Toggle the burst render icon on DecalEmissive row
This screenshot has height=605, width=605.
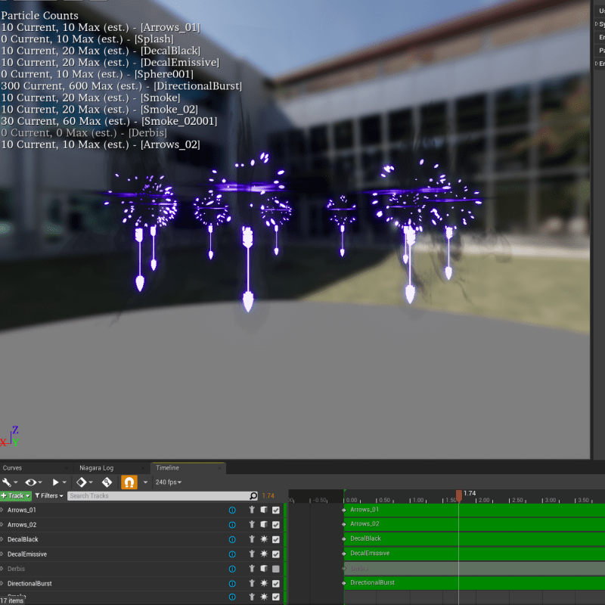point(264,554)
